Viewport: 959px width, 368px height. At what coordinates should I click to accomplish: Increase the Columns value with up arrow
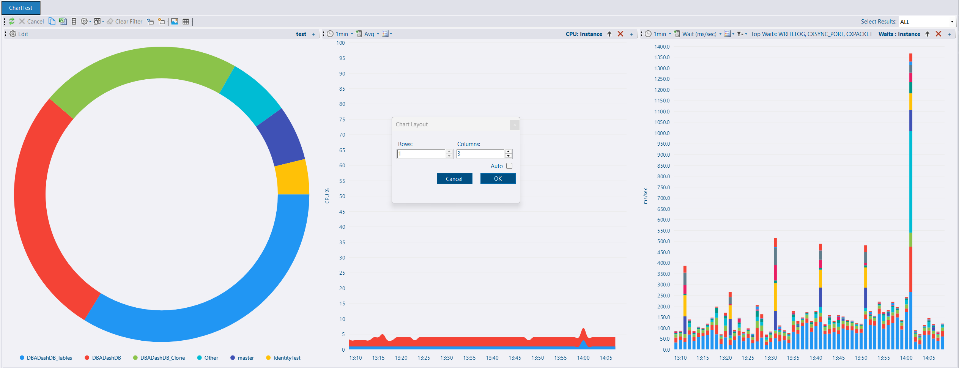click(x=509, y=152)
